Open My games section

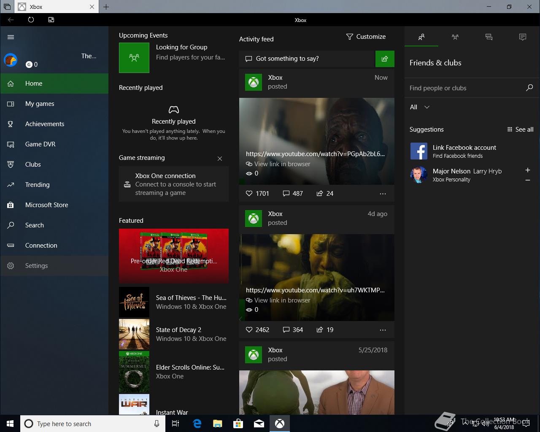click(54, 104)
